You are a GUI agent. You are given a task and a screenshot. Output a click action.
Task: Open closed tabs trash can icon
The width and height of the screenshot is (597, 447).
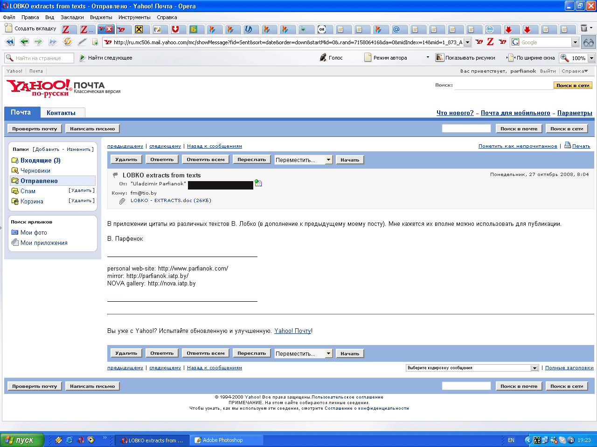click(x=584, y=28)
